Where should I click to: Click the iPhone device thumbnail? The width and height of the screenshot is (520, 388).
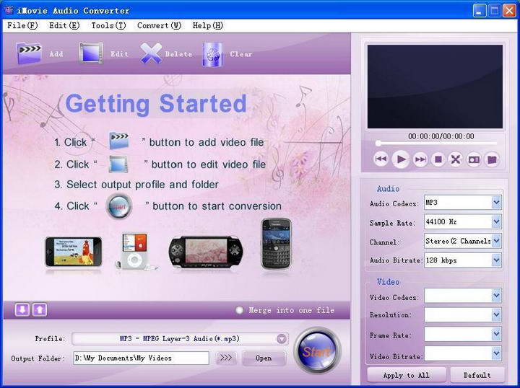click(x=74, y=252)
